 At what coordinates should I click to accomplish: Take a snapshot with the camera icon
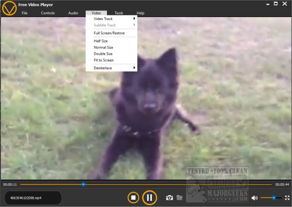pyautogui.click(x=169, y=198)
